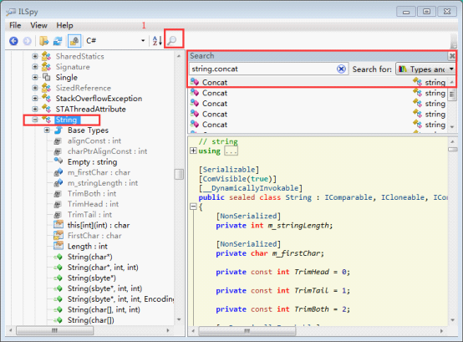Reload assemblies with the refresh icon
This screenshot has width=463, height=342.
58,41
